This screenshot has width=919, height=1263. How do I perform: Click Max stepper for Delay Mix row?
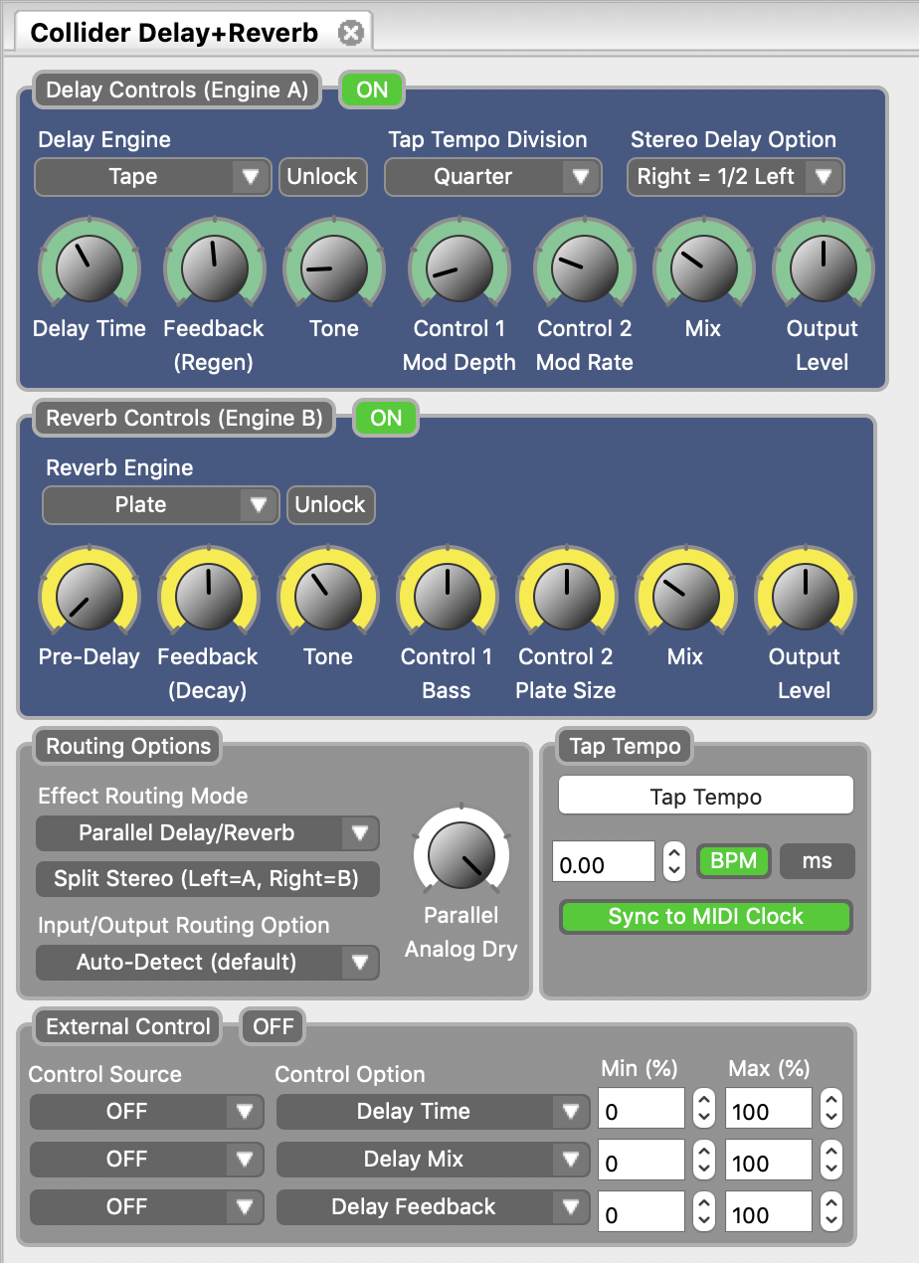coord(831,1159)
